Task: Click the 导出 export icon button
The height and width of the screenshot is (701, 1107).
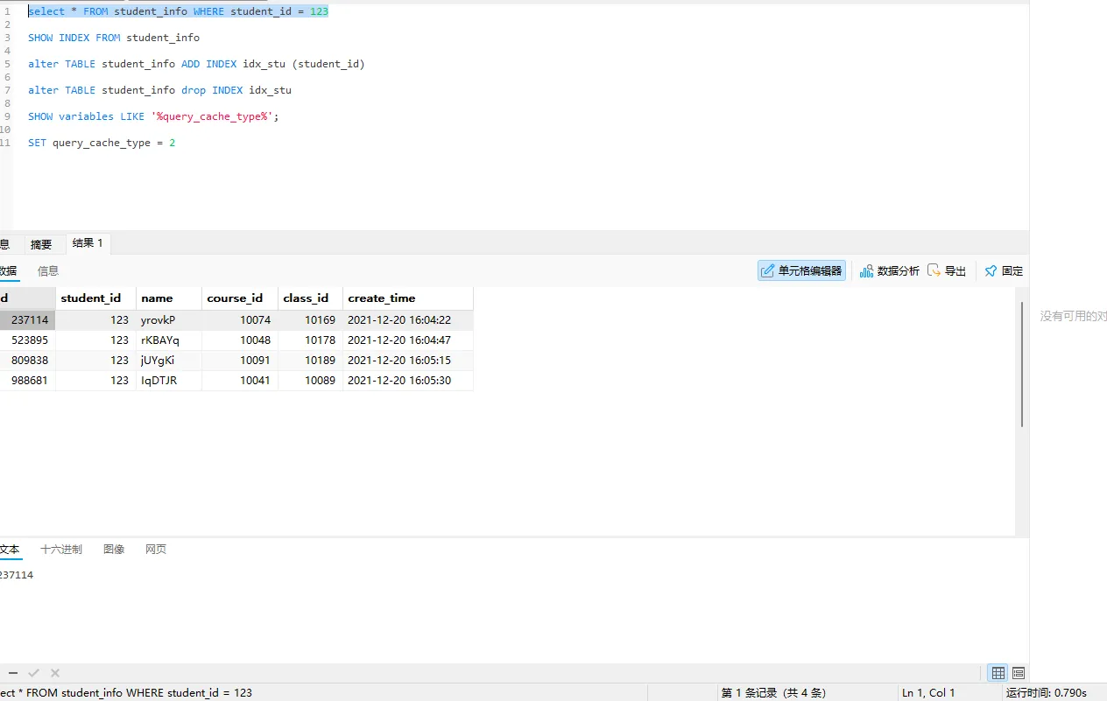Action: coord(947,271)
